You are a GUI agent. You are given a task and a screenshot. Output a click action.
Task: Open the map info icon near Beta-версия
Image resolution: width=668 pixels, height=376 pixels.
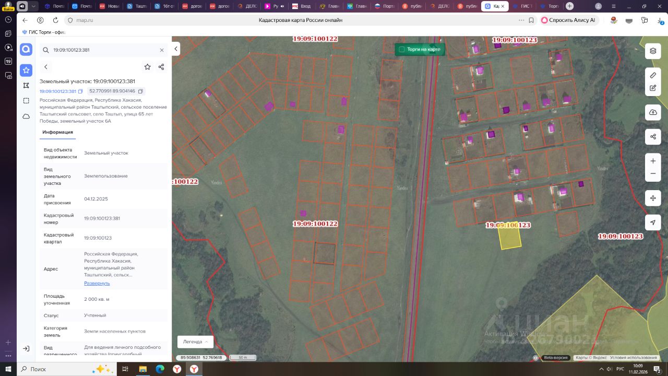tap(535, 358)
